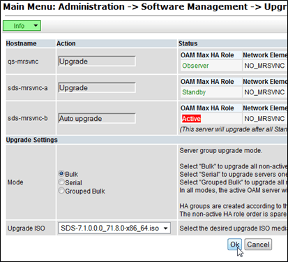The height and width of the screenshot is (262, 288).
Task: Click the Server group upgrade mode description
Action: pos(221,151)
